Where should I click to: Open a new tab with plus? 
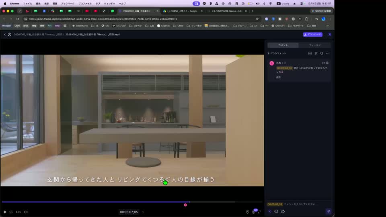point(253,11)
